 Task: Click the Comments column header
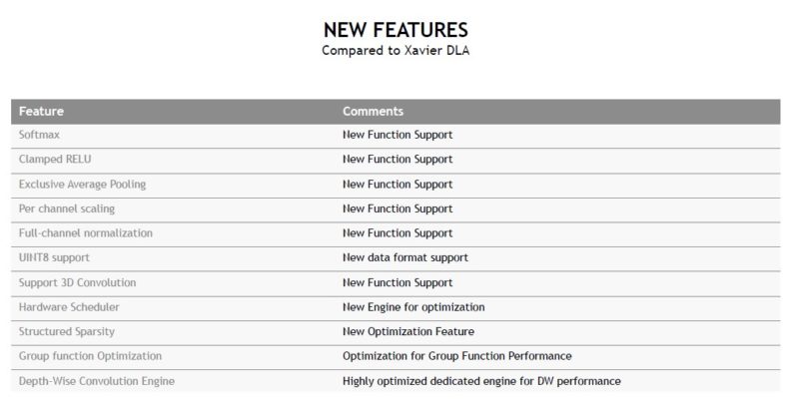click(x=373, y=112)
